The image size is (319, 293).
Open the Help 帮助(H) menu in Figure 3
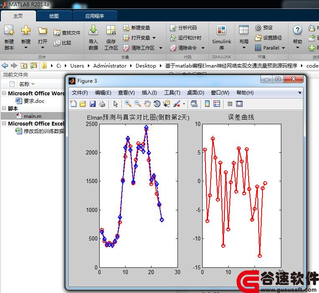tap(245, 93)
